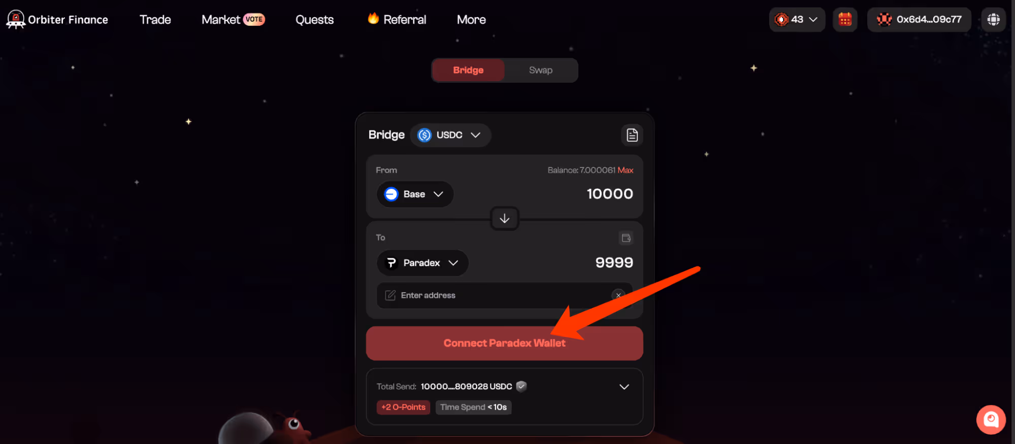Click the shield icon next to Total Send

point(521,386)
